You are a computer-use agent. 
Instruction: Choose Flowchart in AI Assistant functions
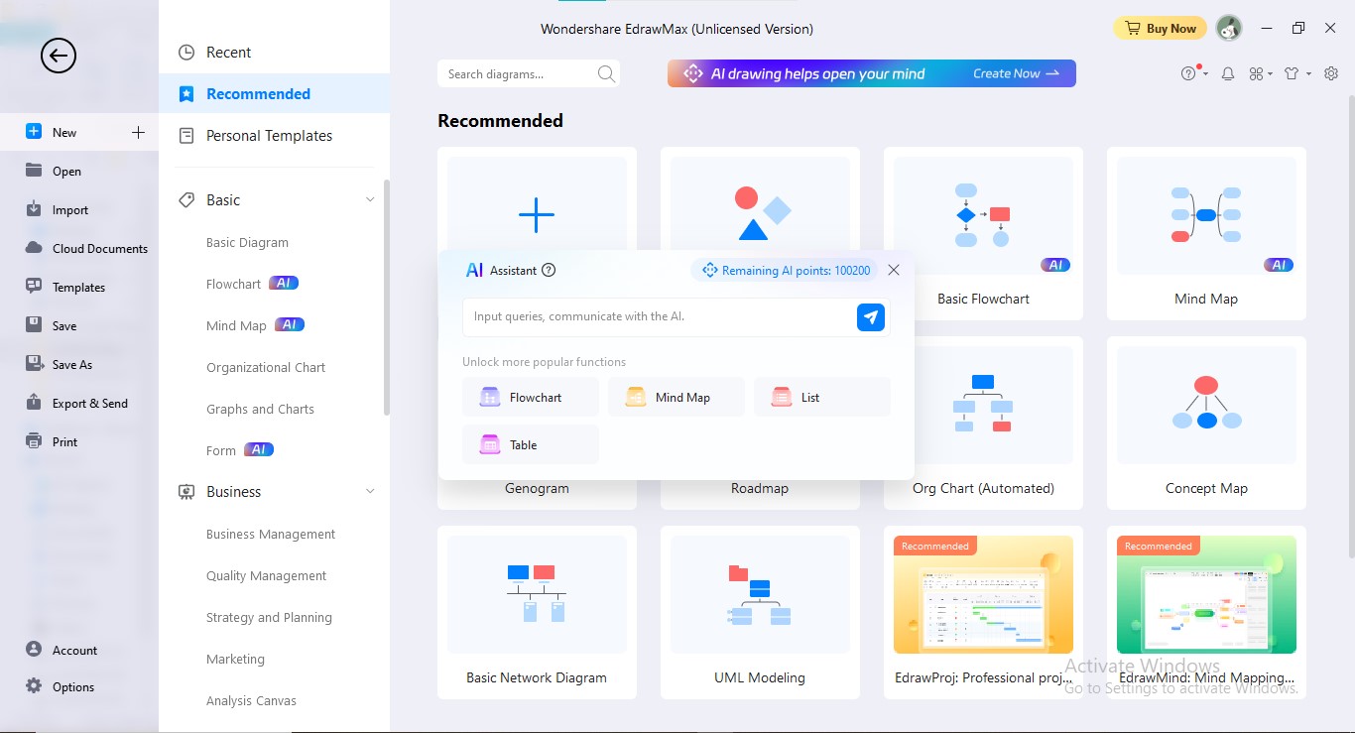click(x=531, y=397)
